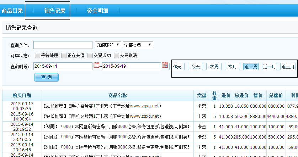The width and height of the screenshot is (298, 157).
Task: Enable the 交易成功 status filter
Action: click(90, 55)
